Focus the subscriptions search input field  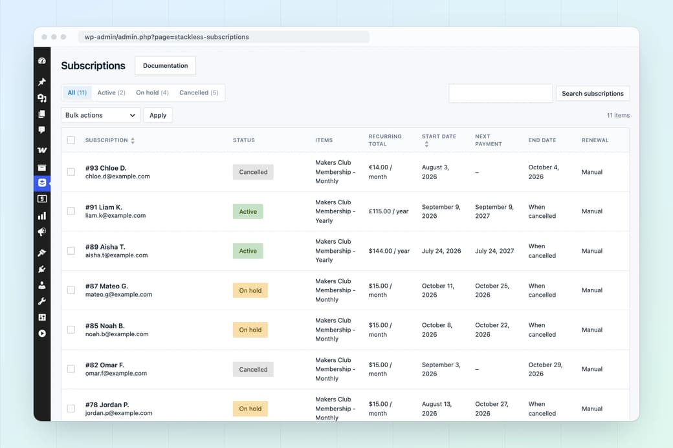click(500, 94)
